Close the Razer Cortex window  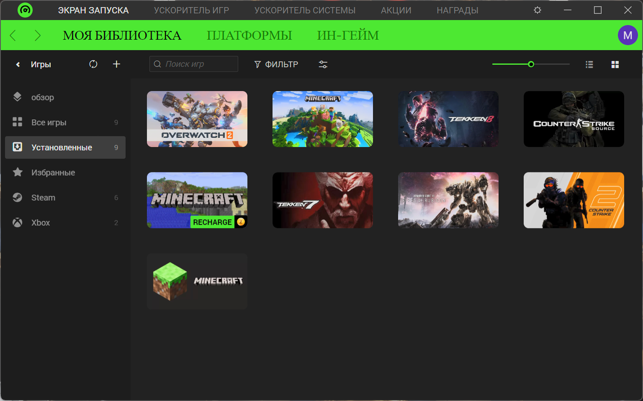coord(628,10)
